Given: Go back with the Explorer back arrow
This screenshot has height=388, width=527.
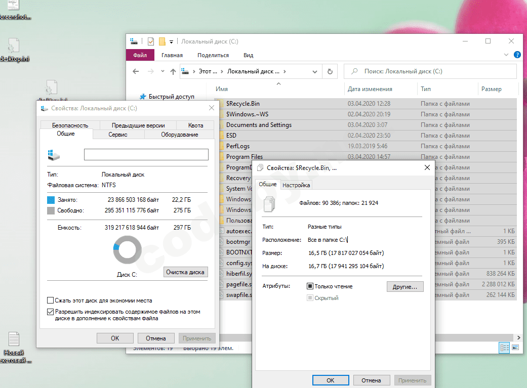Looking at the screenshot, I should pos(136,71).
